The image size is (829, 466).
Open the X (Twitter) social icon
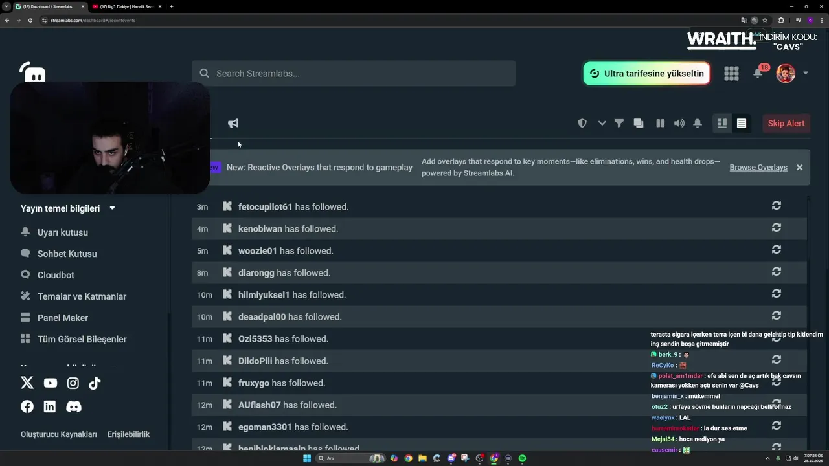[27, 383]
